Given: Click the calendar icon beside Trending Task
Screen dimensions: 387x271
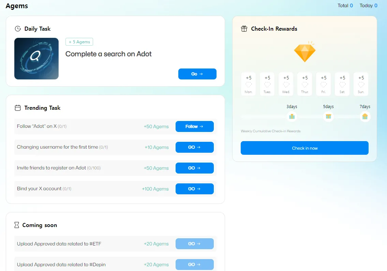Looking at the screenshot, I should pos(18,108).
